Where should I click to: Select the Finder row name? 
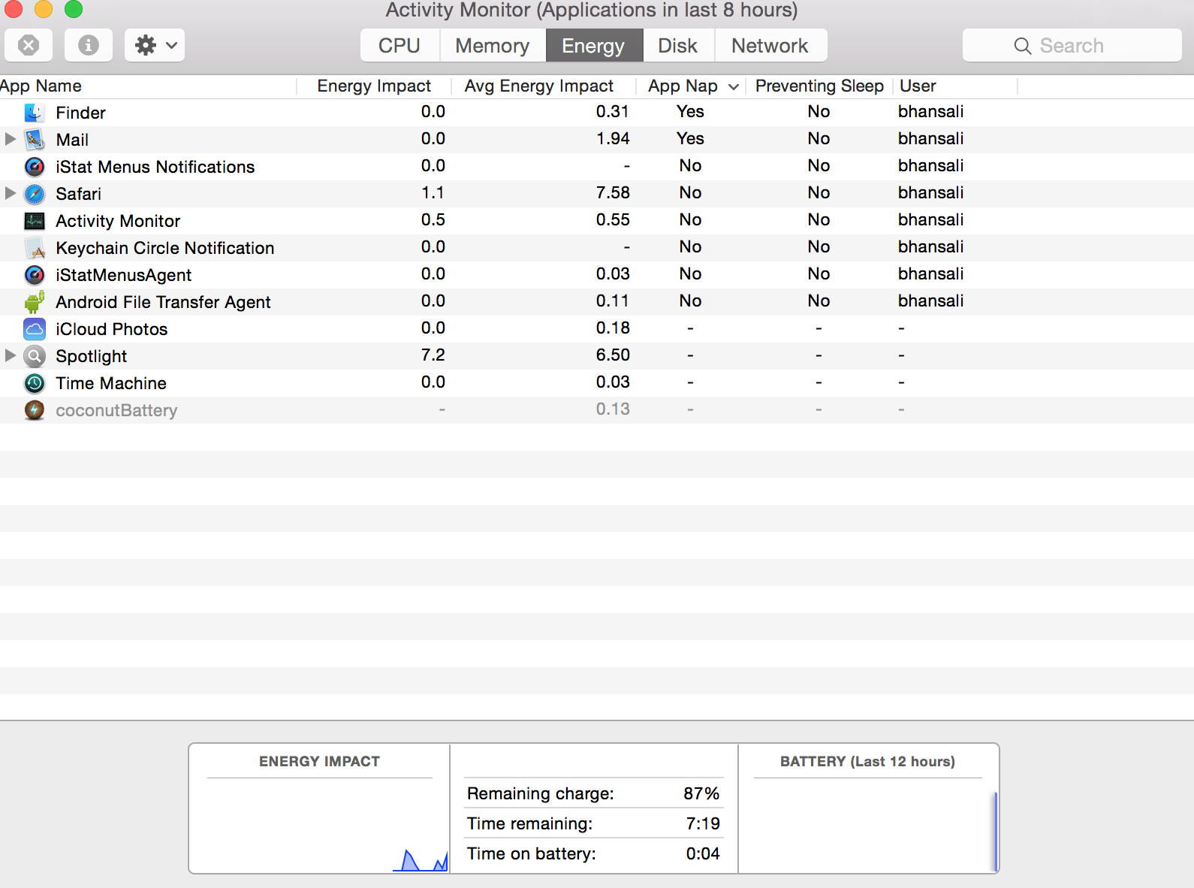(81, 113)
